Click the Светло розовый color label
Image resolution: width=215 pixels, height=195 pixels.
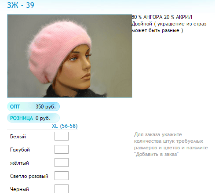point(29,176)
